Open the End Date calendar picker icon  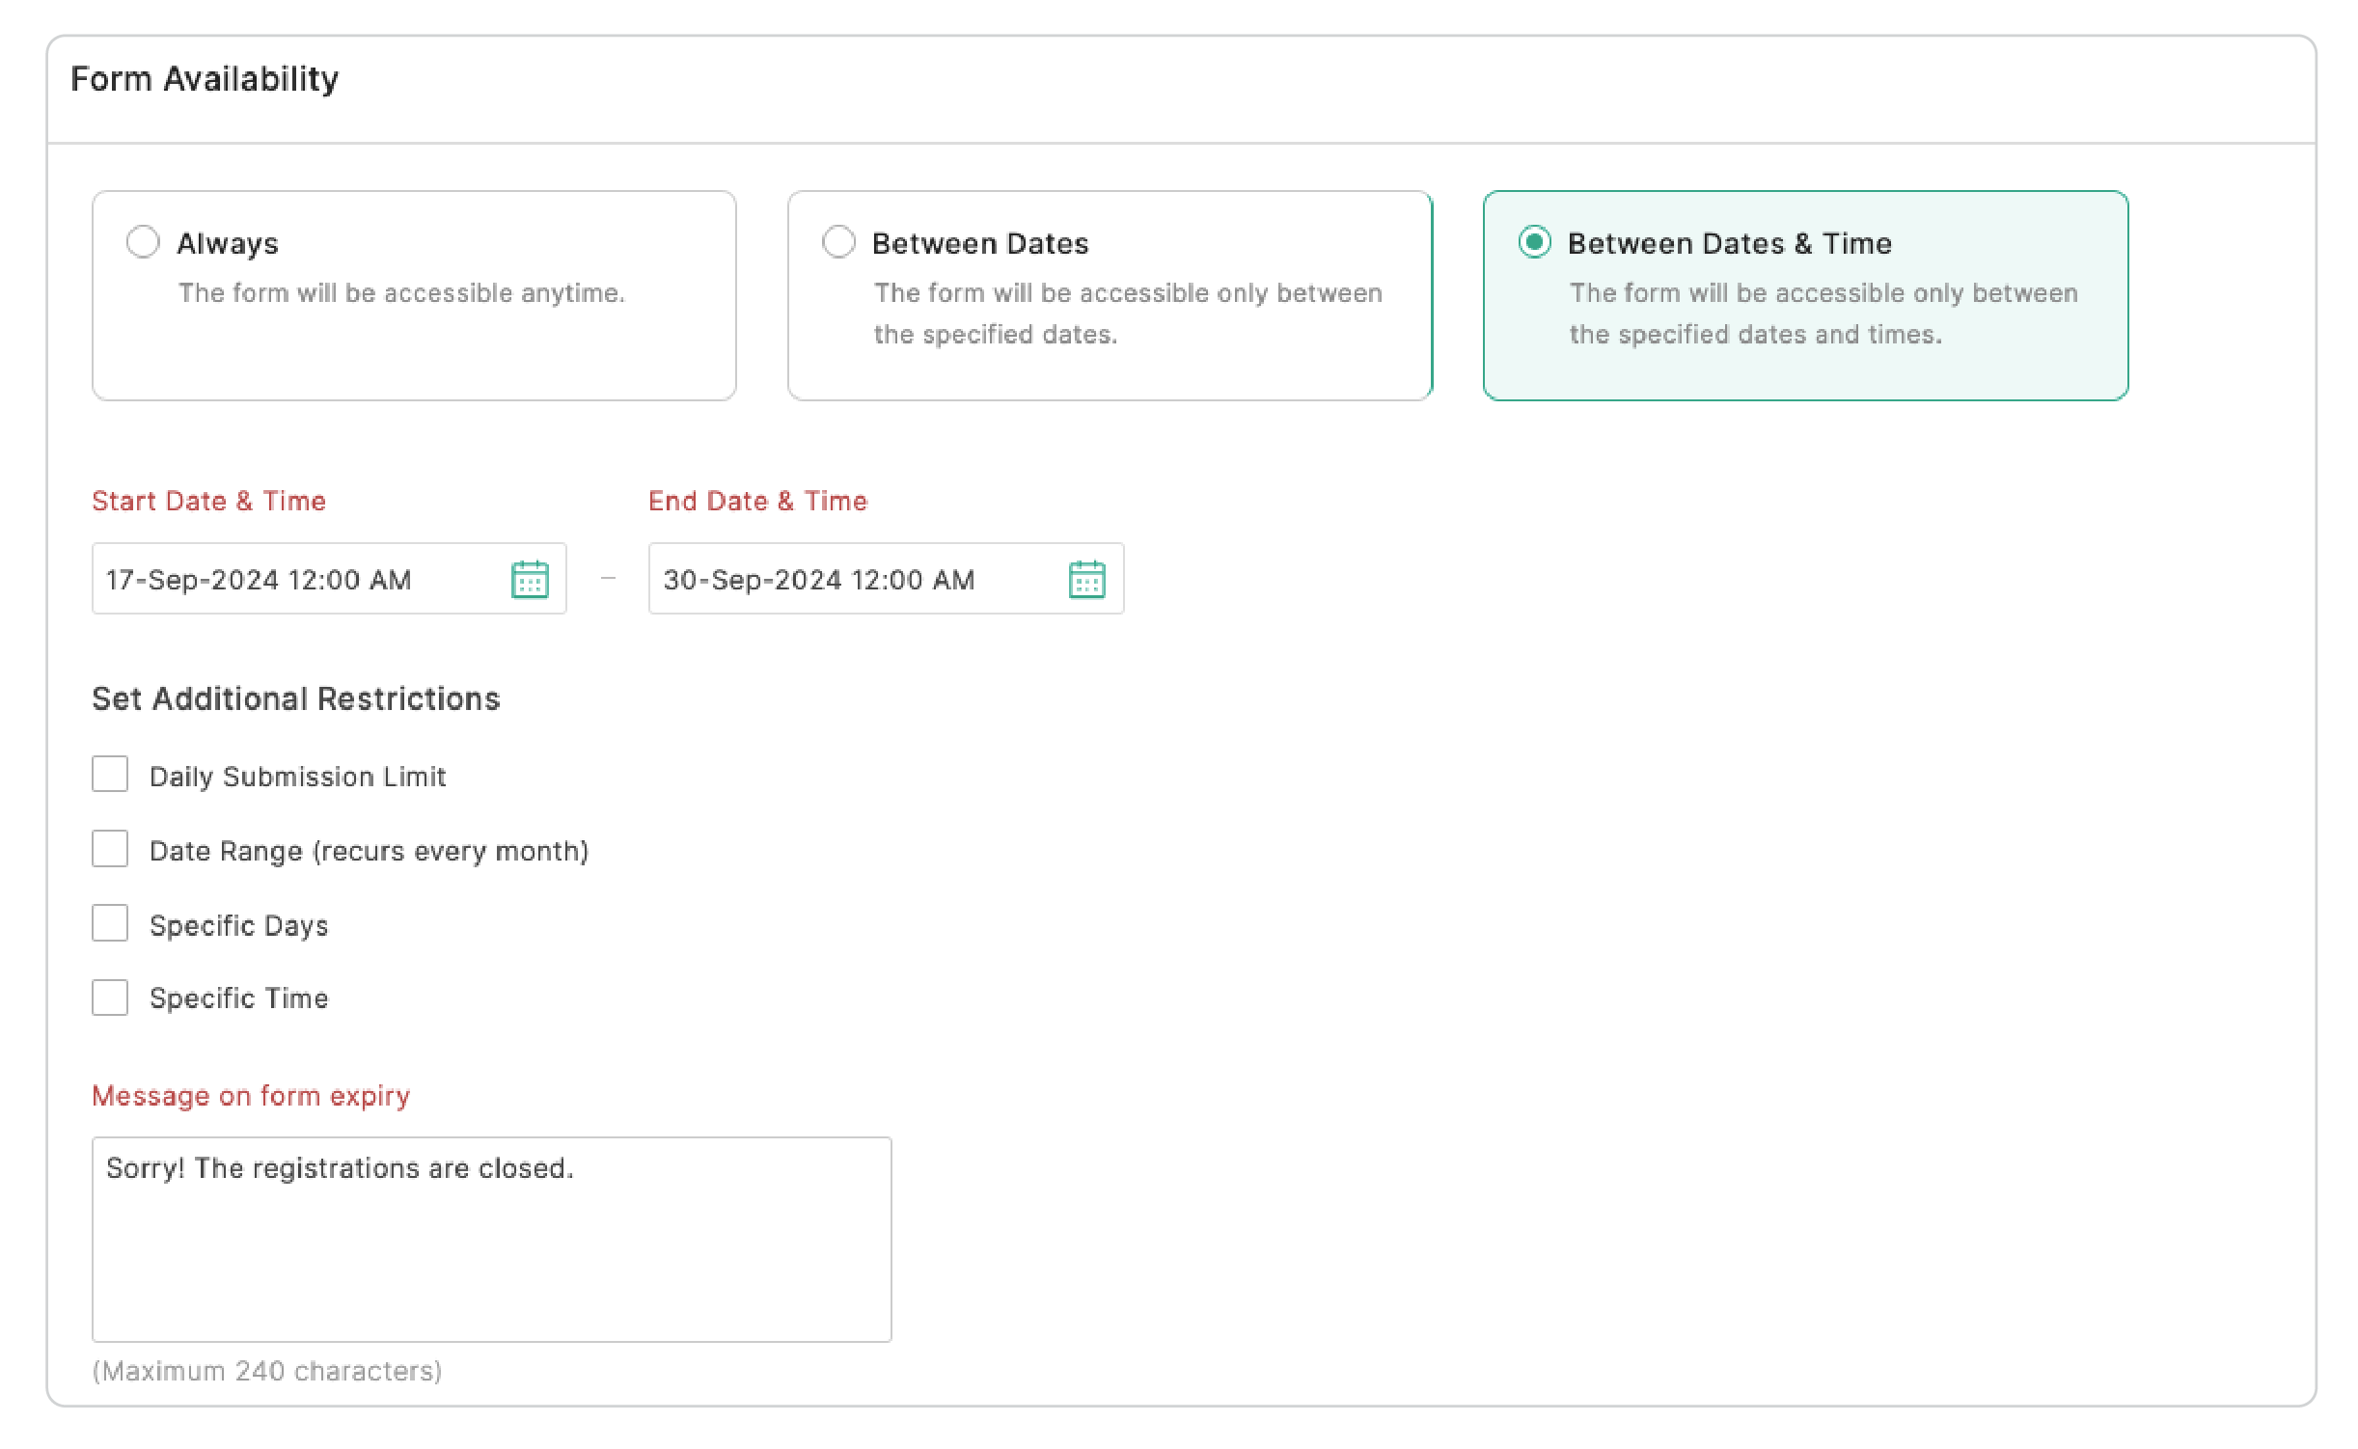pyautogui.click(x=1086, y=580)
